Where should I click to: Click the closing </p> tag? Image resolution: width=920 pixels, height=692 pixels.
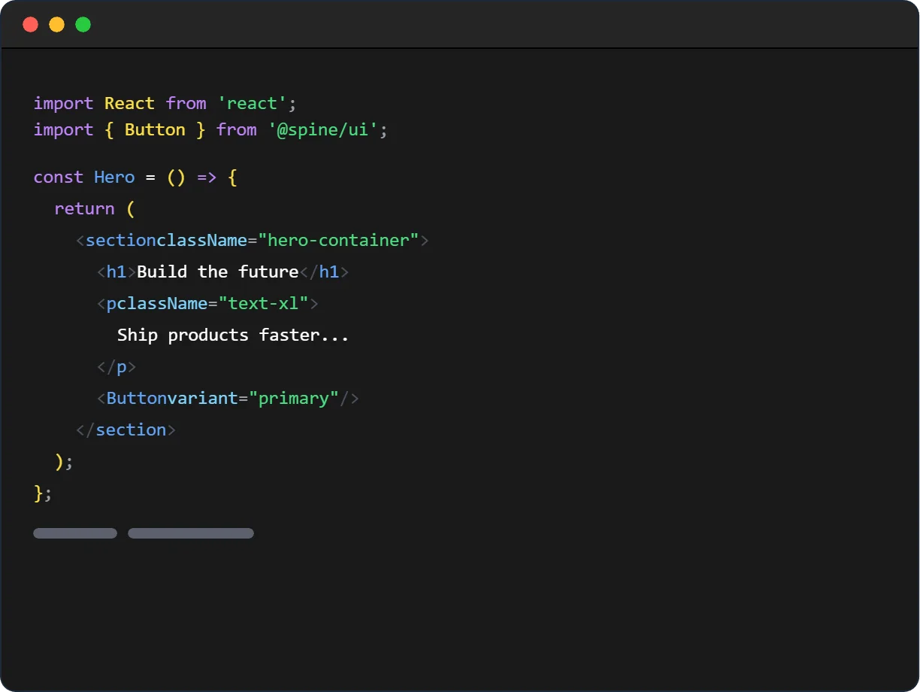coord(117,367)
